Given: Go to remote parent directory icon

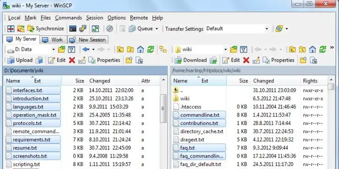Looking at the screenshot, I should coord(292,49).
